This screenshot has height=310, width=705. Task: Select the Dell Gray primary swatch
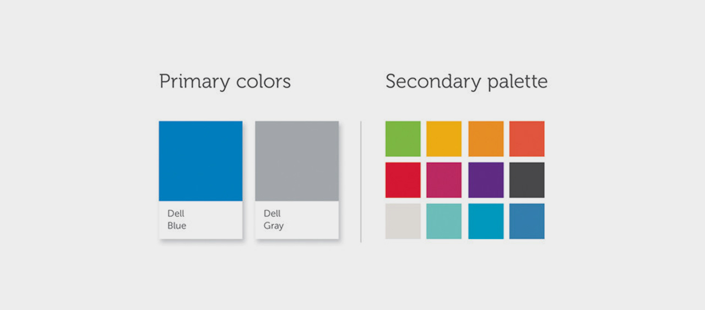pyautogui.click(x=297, y=161)
